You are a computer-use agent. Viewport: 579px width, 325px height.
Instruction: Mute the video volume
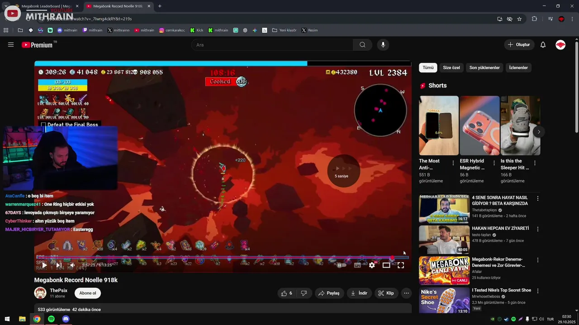tap(72, 265)
